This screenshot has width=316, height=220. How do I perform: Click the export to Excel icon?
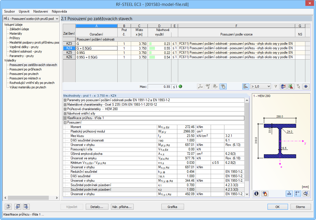[x=291, y=86]
